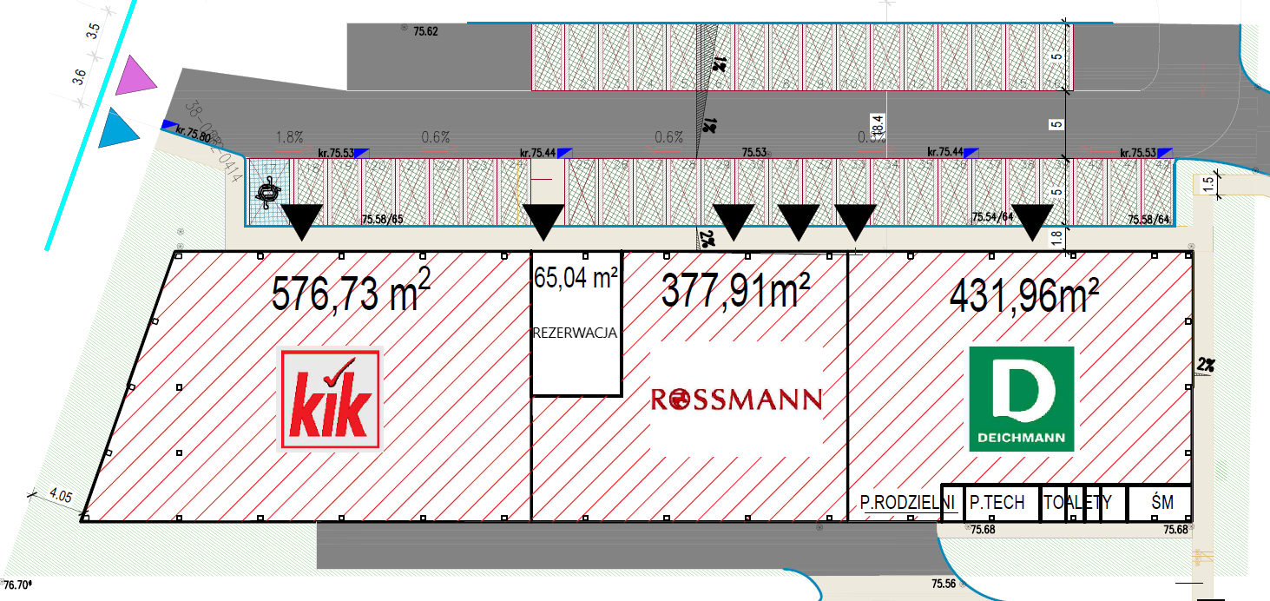
Task: Click the kr.75.80 elevation label
Action: [x=192, y=135]
